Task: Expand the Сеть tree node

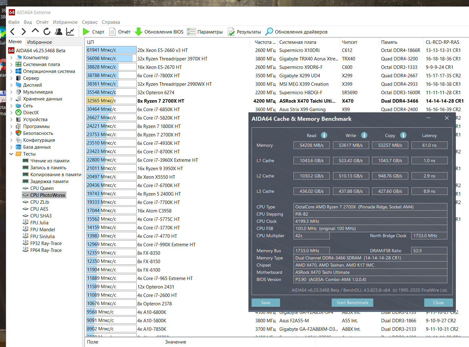Action: point(11,106)
